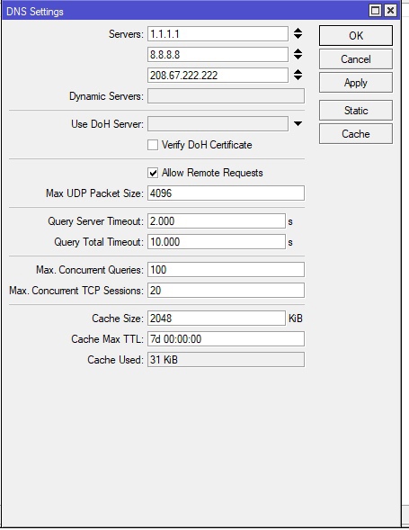Focus the server field containing 208.67.222.222
Screen dimensions: 409x530
218,76
